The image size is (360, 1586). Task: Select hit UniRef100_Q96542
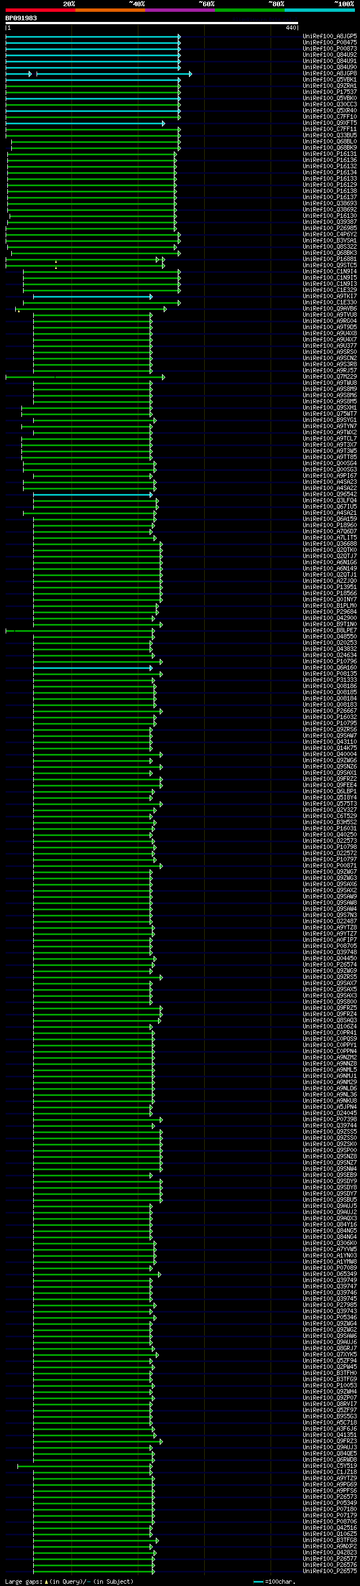click(x=330, y=495)
